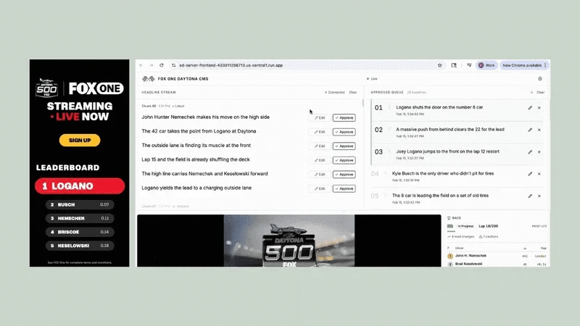The height and width of the screenshot is (326, 580).
Task: Click the Daytona 500 video preview
Action: [289, 241]
